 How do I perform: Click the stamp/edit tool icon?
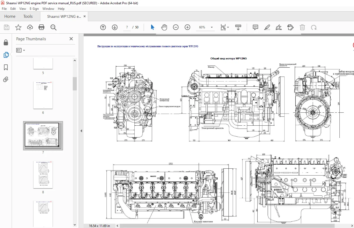point(291,27)
